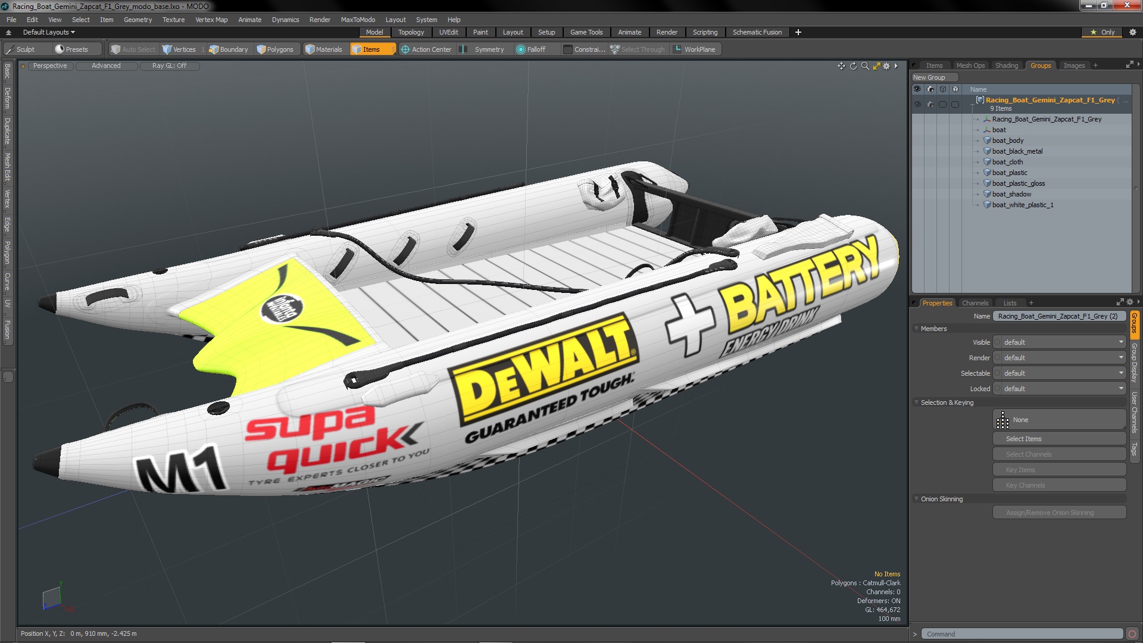Click the red record command button
Screen dimensions: 1143x643
(x=1132, y=634)
